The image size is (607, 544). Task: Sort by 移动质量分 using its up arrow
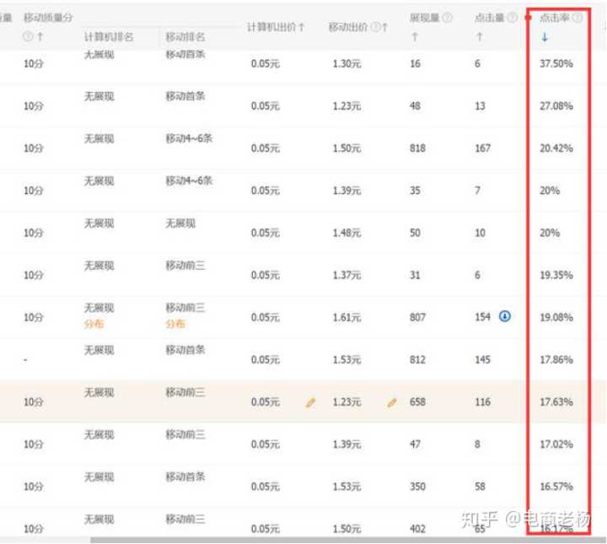point(40,37)
